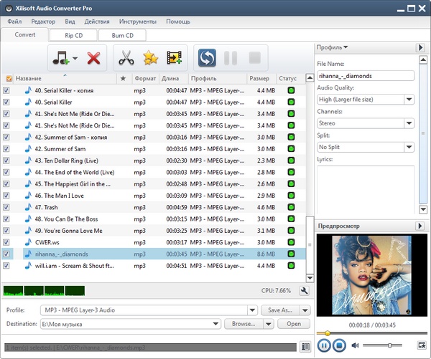Click the Open destination button

point(294,324)
